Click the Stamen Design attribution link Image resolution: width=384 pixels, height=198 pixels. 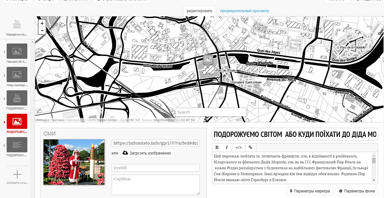pyautogui.click(x=107, y=120)
